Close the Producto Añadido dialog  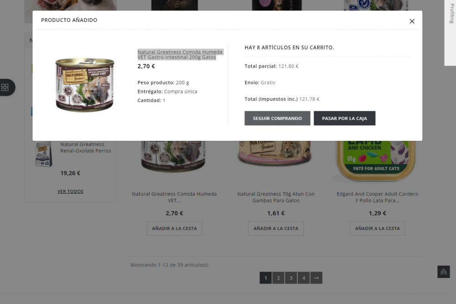[x=412, y=21]
